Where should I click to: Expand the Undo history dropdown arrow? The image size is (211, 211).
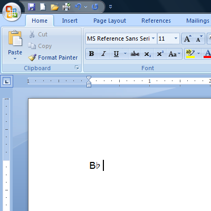click(x=85, y=7)
